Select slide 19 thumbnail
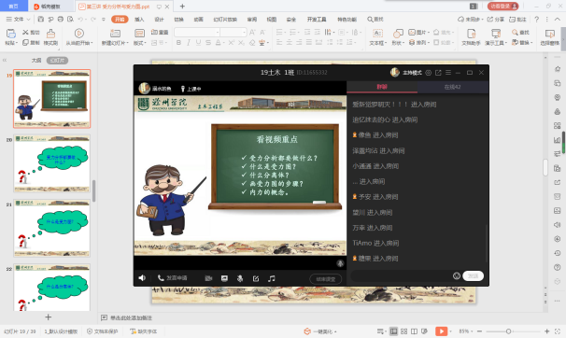 click(x=52, y=98)
